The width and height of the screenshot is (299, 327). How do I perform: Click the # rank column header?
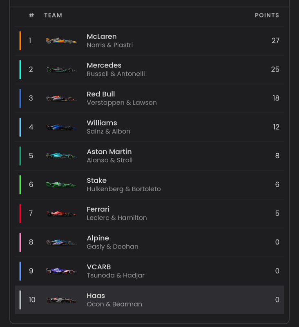tap(31, 15)
